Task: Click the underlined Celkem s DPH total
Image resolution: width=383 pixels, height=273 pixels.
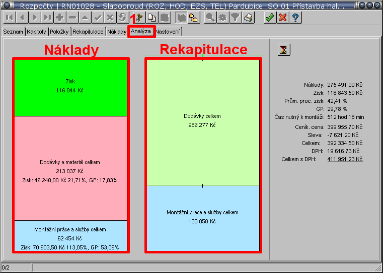Action: point(345,159)
